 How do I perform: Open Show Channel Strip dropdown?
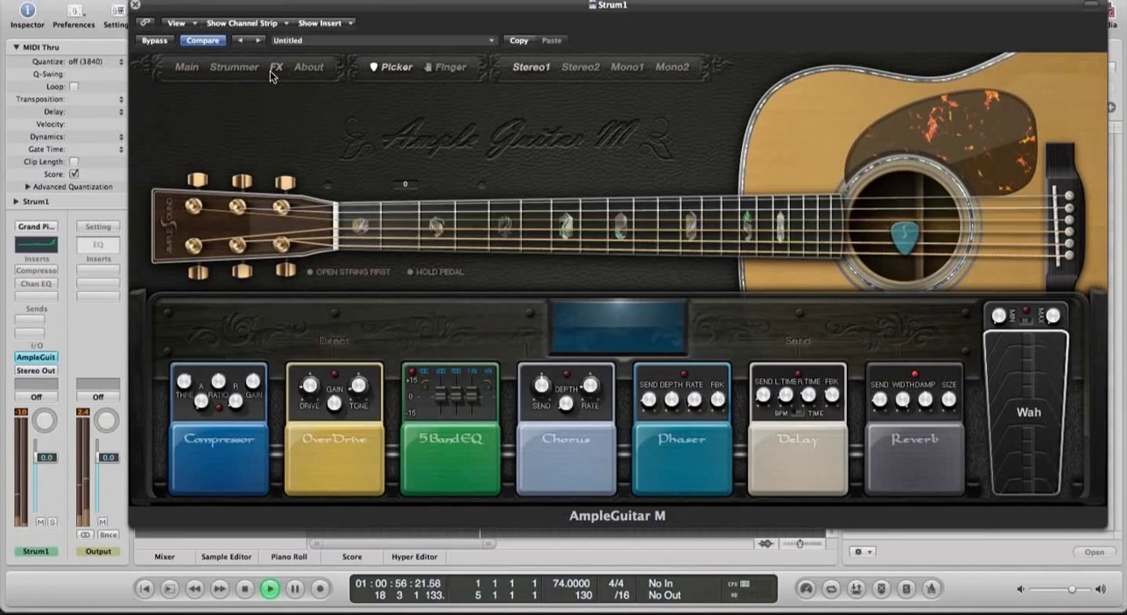tap(247, 23)
